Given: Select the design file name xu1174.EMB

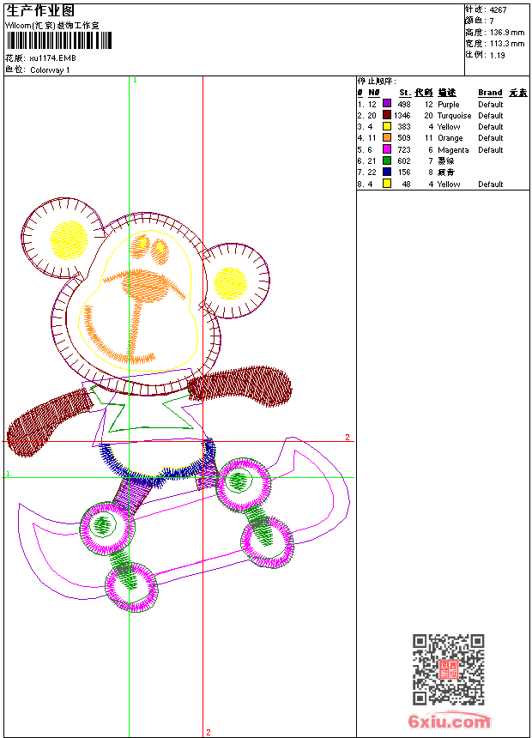Looking at the screenshot, I should pyautogui.click(x=52, y=58).
